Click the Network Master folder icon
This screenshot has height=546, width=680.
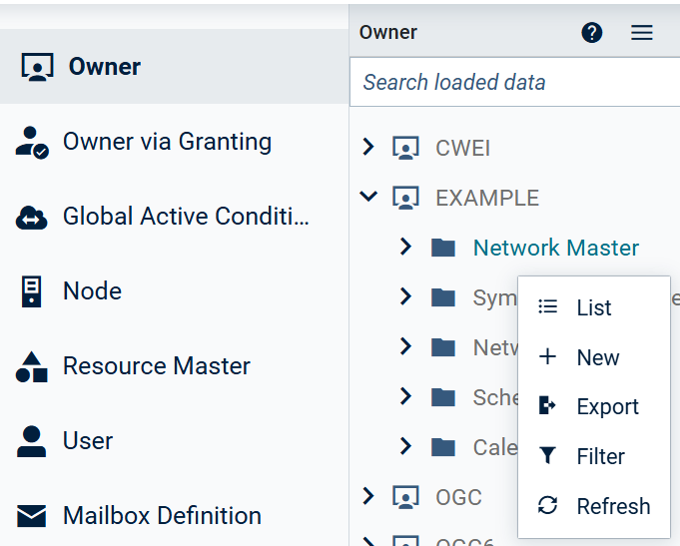pos(443,248)
